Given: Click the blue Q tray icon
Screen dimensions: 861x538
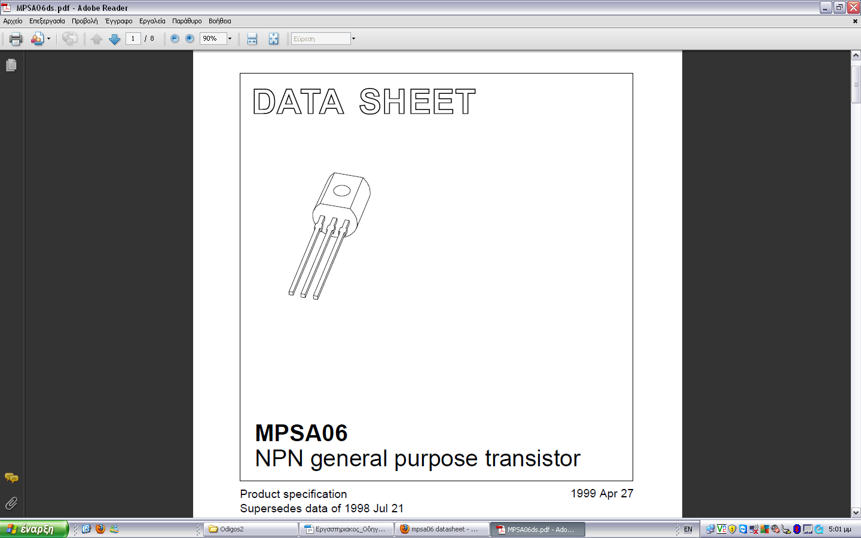Looking at the screenshot, I should click(x=819, y=529).
